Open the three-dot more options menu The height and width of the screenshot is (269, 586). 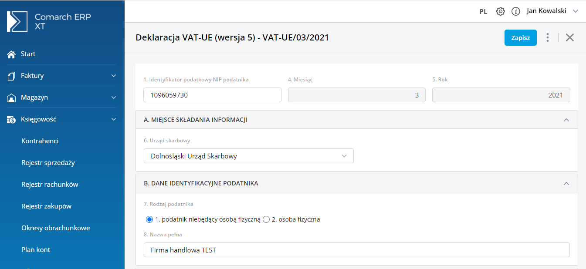[548, 37]
